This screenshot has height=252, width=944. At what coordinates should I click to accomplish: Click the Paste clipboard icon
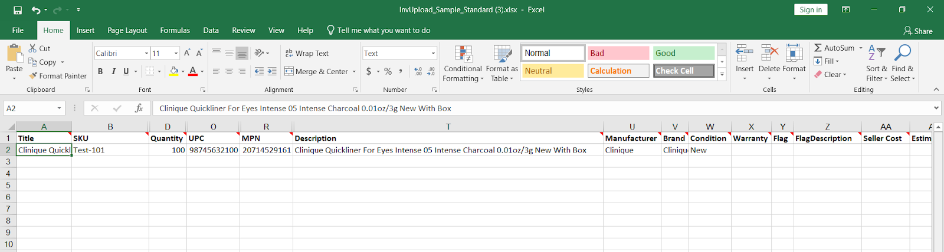[x=14, y=54]
